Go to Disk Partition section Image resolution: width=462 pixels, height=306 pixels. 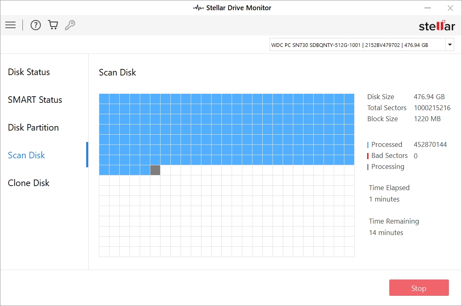click(33, 128)
